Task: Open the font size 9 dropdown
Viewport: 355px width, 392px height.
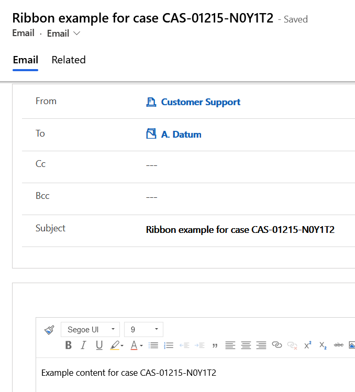Action: (x=143, y=330)
